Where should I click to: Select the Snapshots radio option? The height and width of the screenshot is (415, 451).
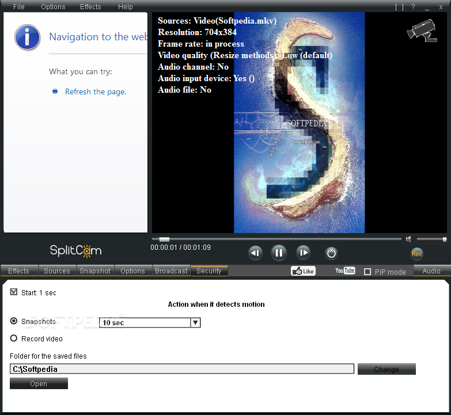click(x=13, y=321)
